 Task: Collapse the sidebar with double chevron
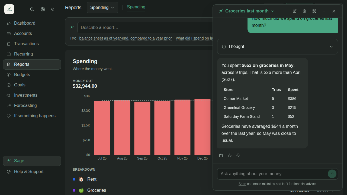(53, 9)
